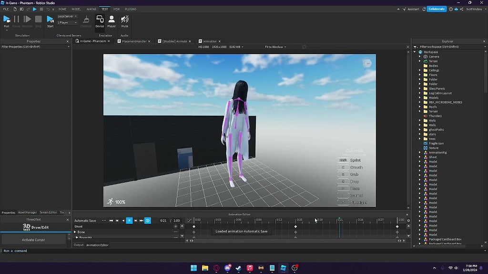Toggle Automatic Save for the animation
Screen dimensions: 488x274
pos(86,220)
